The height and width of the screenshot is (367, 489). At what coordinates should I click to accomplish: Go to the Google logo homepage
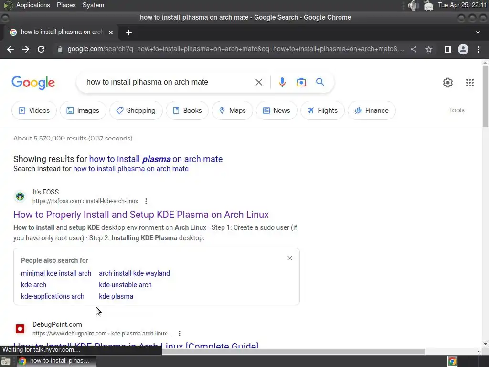tap(33, 82)
